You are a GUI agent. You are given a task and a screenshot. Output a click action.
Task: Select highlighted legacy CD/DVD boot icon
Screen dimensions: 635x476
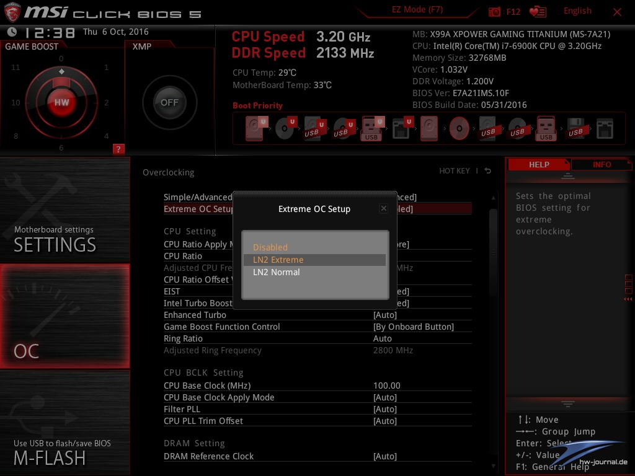point(459,128)
